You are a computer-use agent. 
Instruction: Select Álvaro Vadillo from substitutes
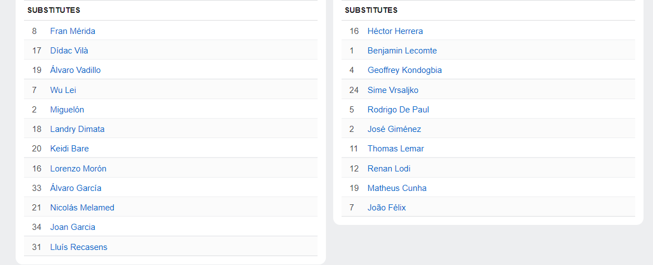[75, 70]
